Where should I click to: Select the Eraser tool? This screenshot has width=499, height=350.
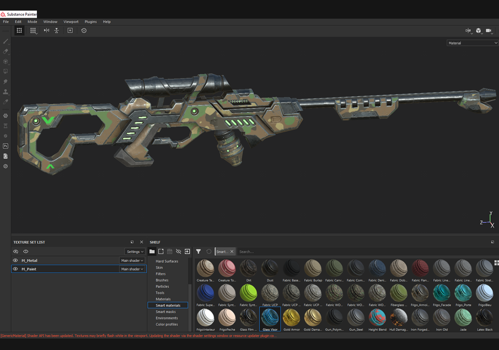pos(6,51)
